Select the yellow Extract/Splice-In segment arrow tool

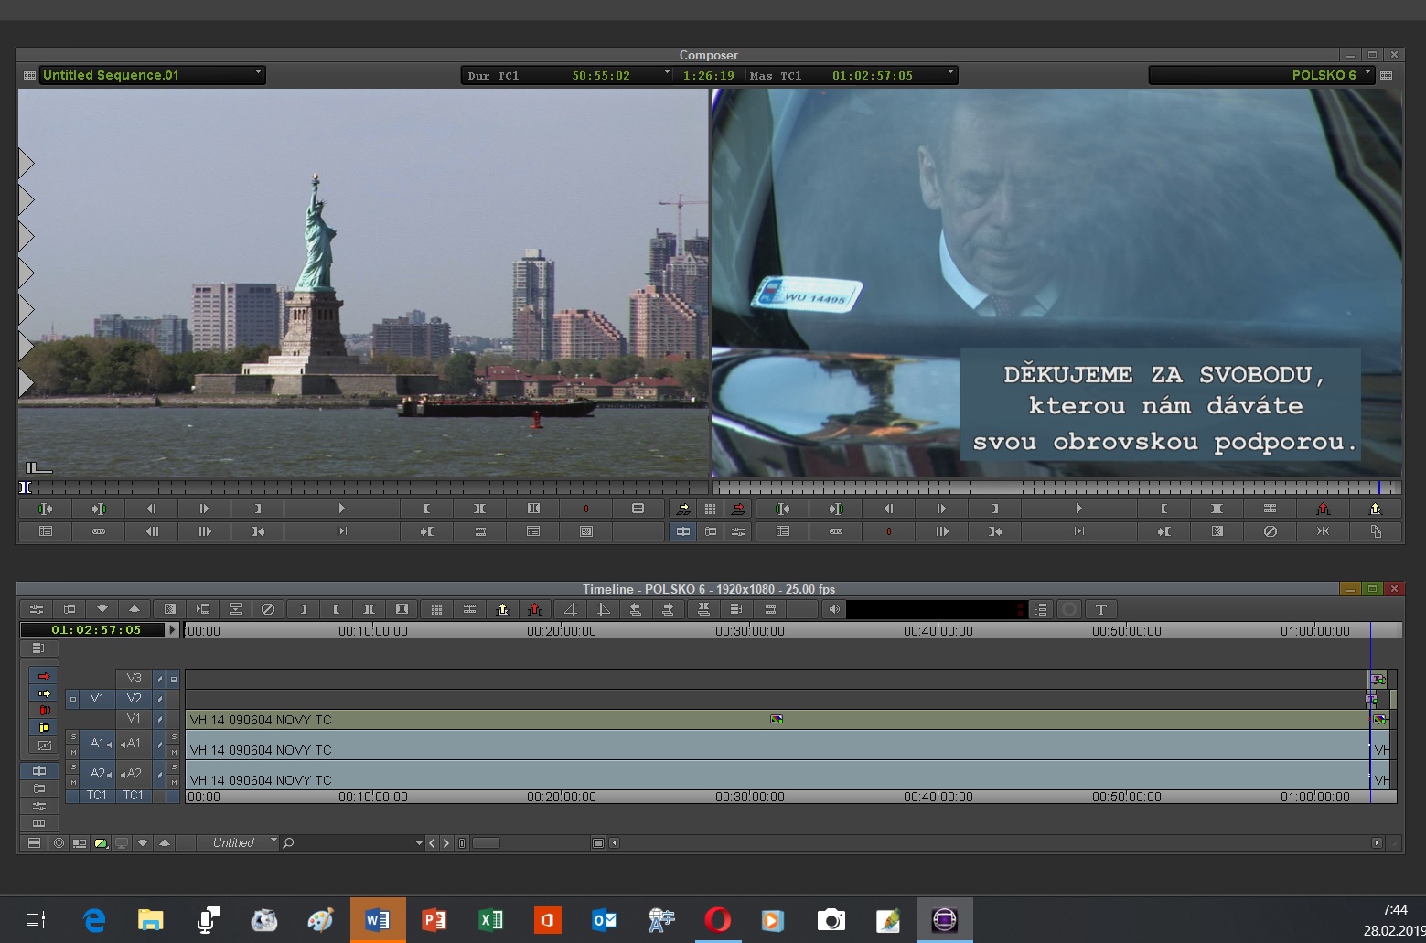pos(43,693)
